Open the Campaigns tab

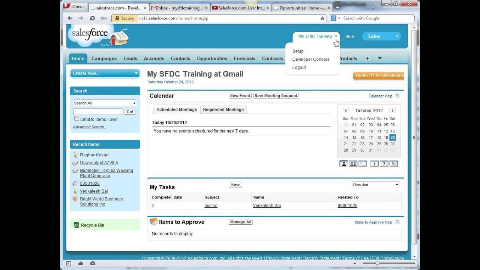coord(104,58)
